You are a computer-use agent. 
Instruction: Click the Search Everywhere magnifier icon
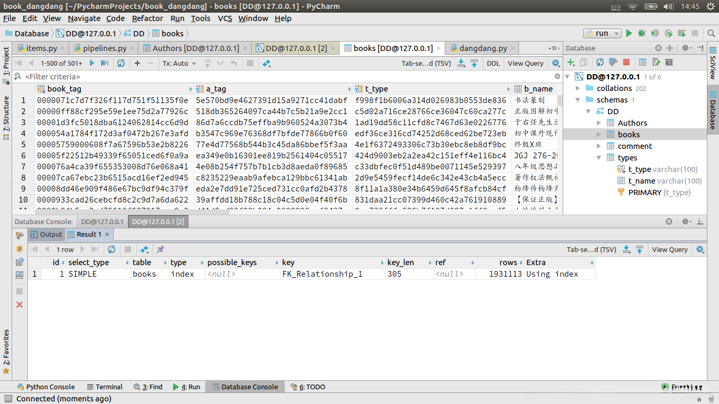(710, 33)
